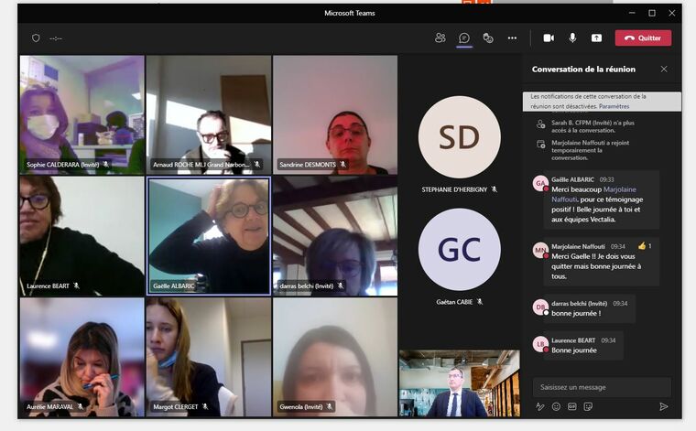Open the sticker picker
Screen dimensions: 696x431
click(588, 406)
